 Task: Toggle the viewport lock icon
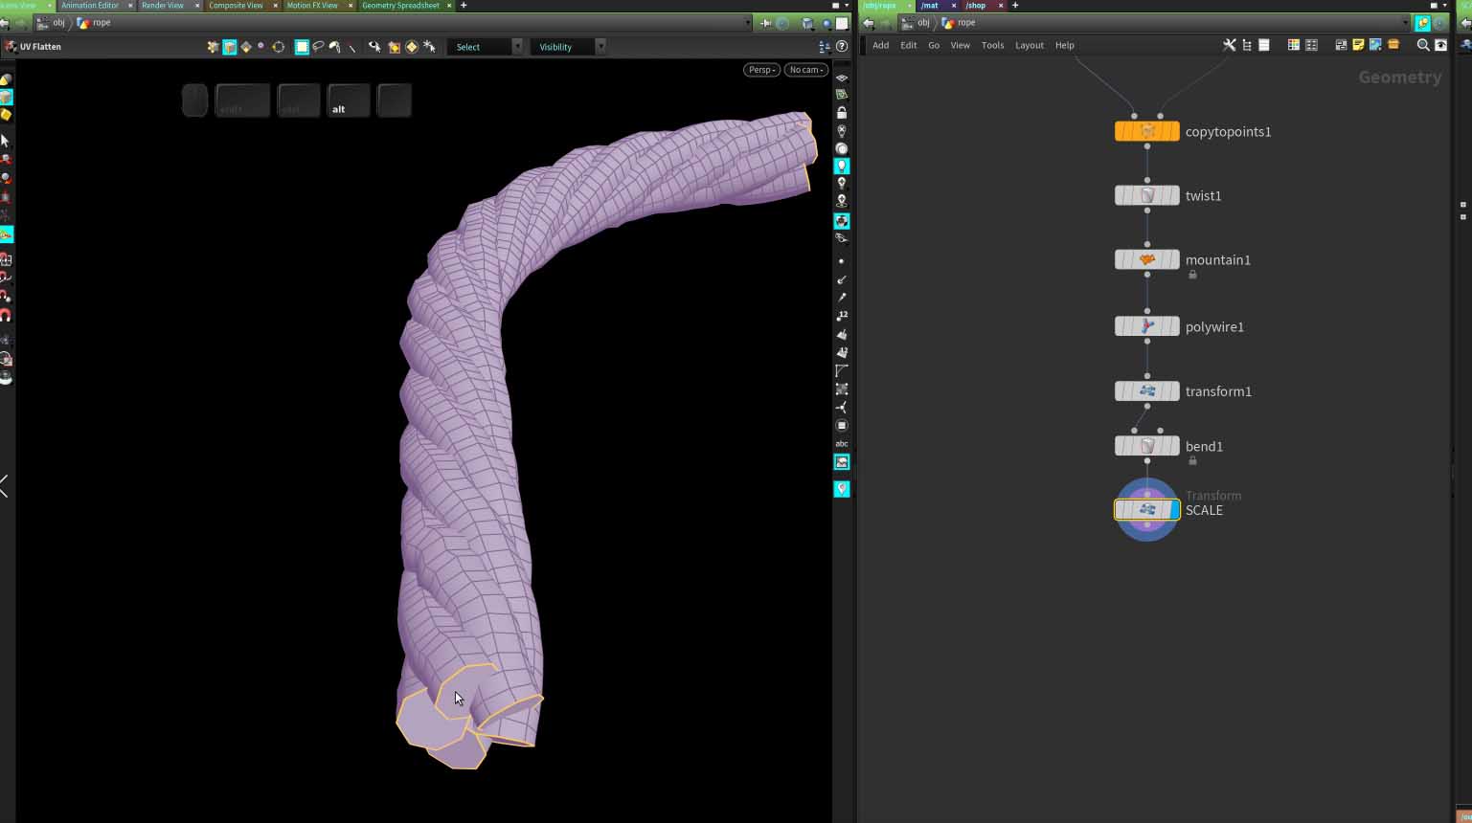pos(842,113)
